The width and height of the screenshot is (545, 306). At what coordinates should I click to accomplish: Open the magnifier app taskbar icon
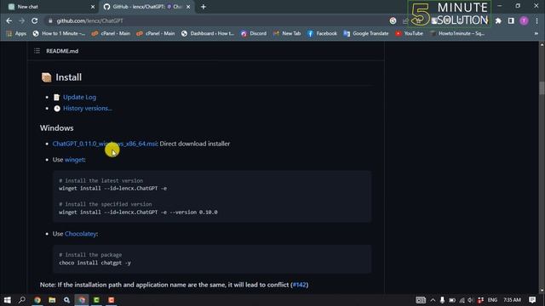coord(66,300)
